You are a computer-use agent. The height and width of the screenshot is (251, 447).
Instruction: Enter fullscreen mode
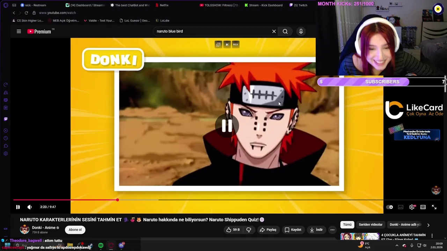tap(434, 207)
